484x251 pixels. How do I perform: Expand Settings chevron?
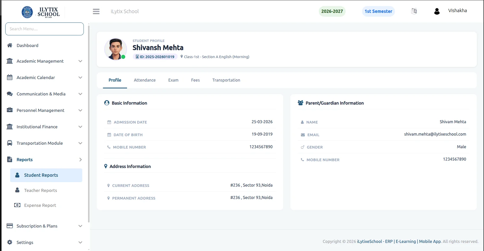(x=80, y=242)
